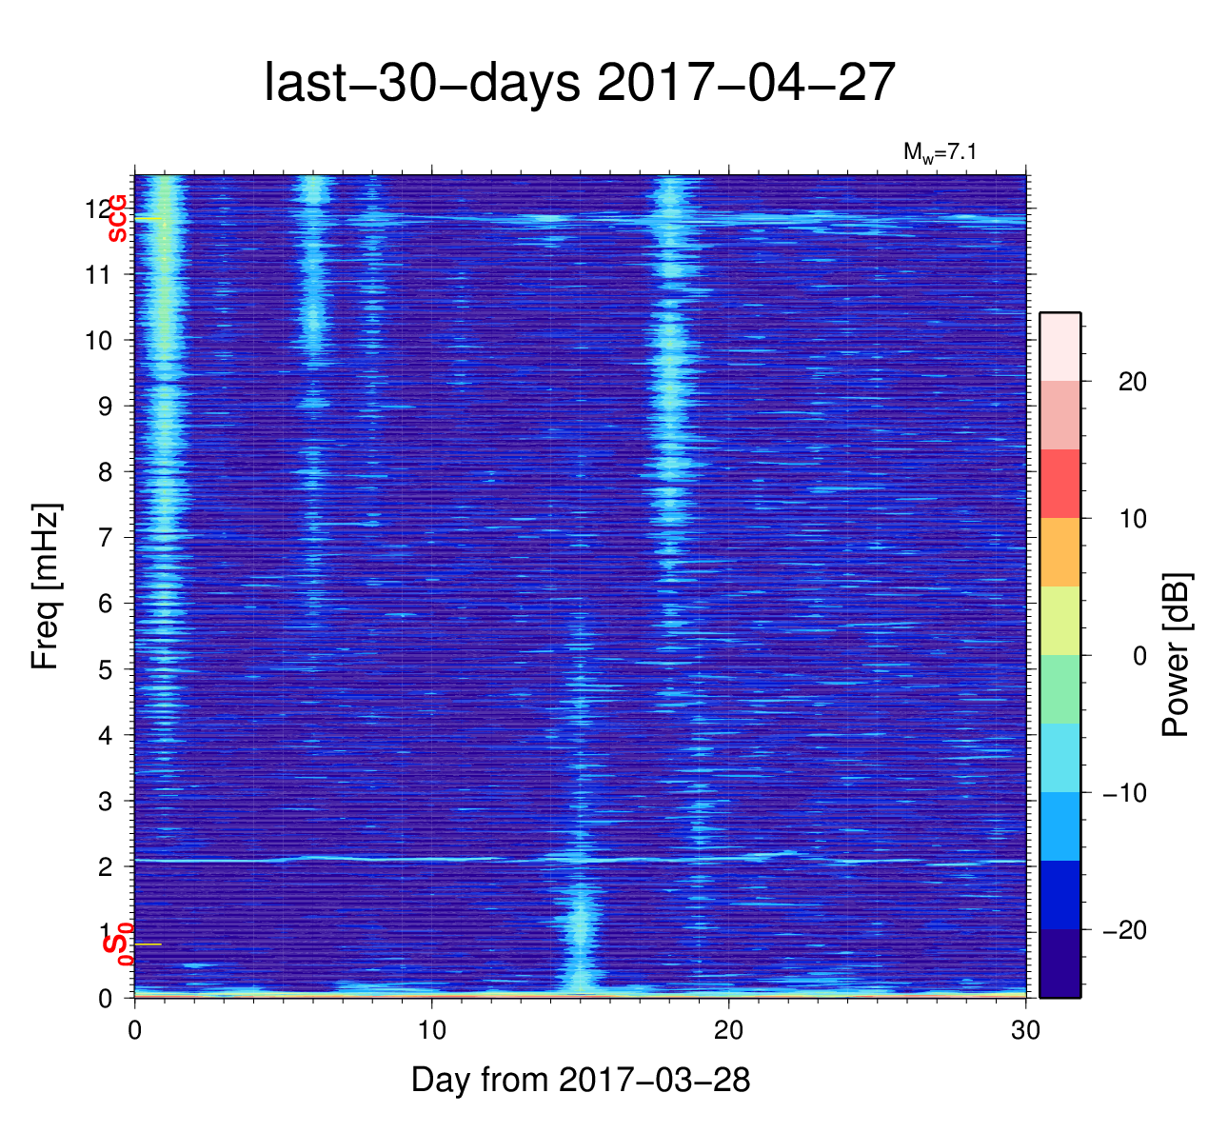Click the Mw=7.1 magnitude label

click(x=940, y=151)
